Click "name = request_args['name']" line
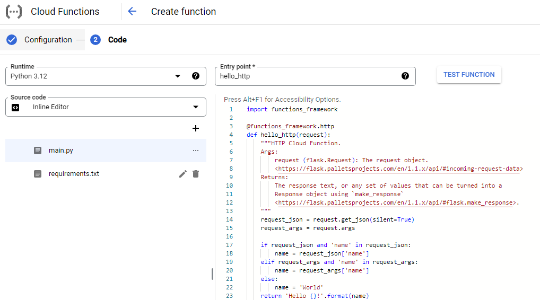The height and width of the screenshot is (300, 540). pos(321,270)
